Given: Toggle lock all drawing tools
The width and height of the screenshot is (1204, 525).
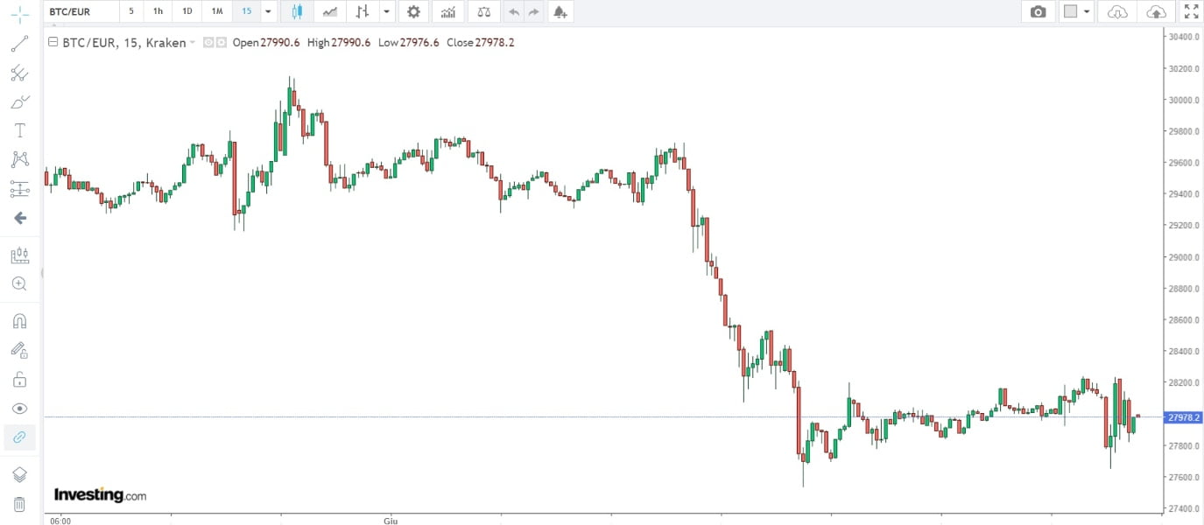Looking at the screenshot, I should (x=19, y=380).
